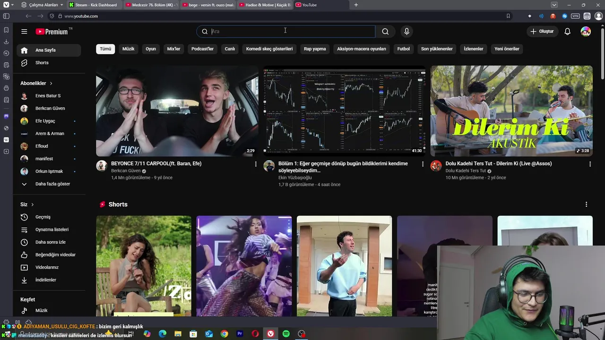Select the Futbol filter chip
The width and height of the screenshot is (605, 340).
[404, 49]
